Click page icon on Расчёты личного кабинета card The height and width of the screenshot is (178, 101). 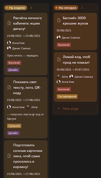click(9, 23)
